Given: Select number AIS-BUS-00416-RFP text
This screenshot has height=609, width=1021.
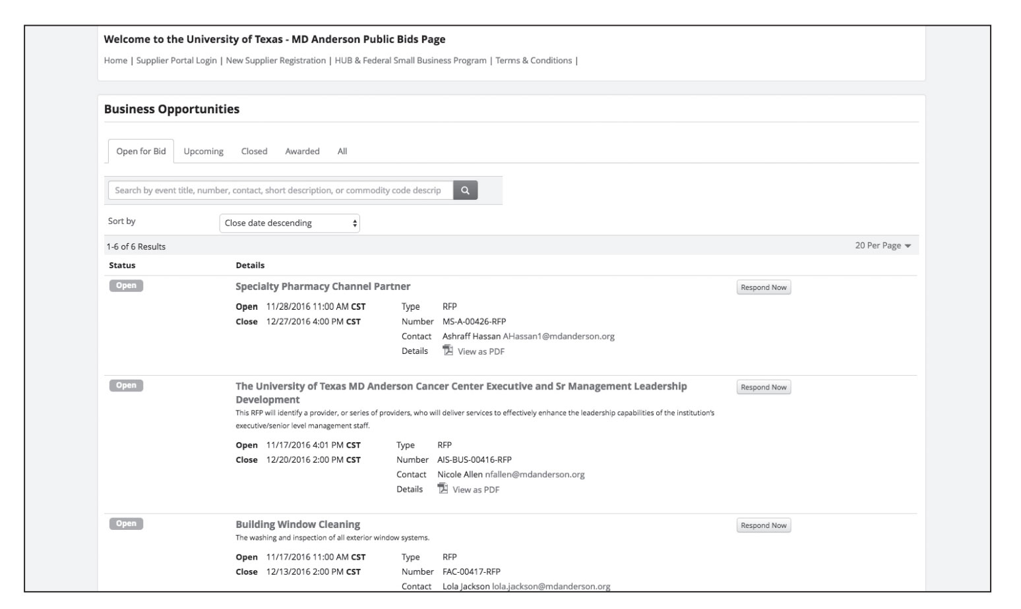Looking at the screenshot, I should tap(474, 460).
